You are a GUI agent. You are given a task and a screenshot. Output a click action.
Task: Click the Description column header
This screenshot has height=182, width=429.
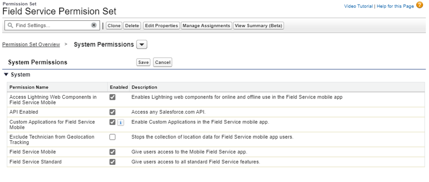tap(144, 88)
